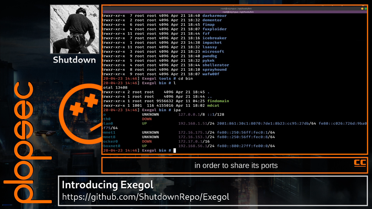The image size is (372, 209).
Task: Click the 172.16.175.1/24 address
Action: point(197,133)
